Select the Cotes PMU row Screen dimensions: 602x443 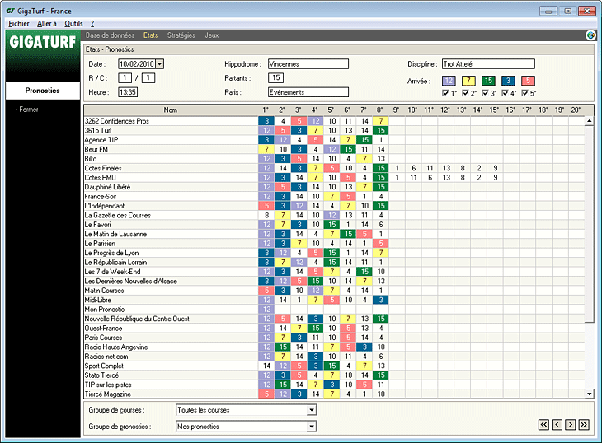334,178
